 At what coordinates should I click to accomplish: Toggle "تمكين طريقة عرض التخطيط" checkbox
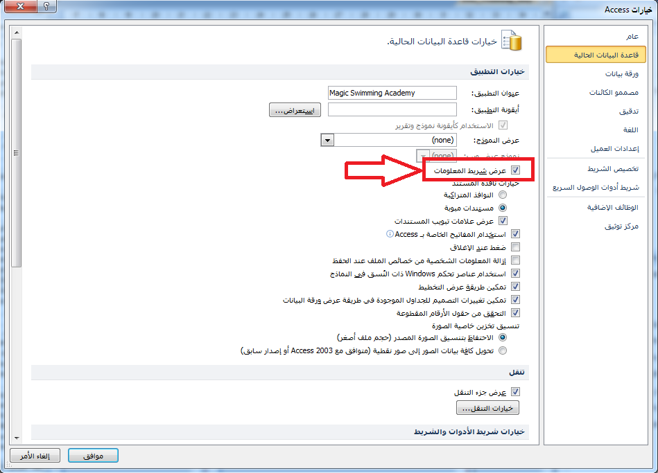[x=515, y=287]
